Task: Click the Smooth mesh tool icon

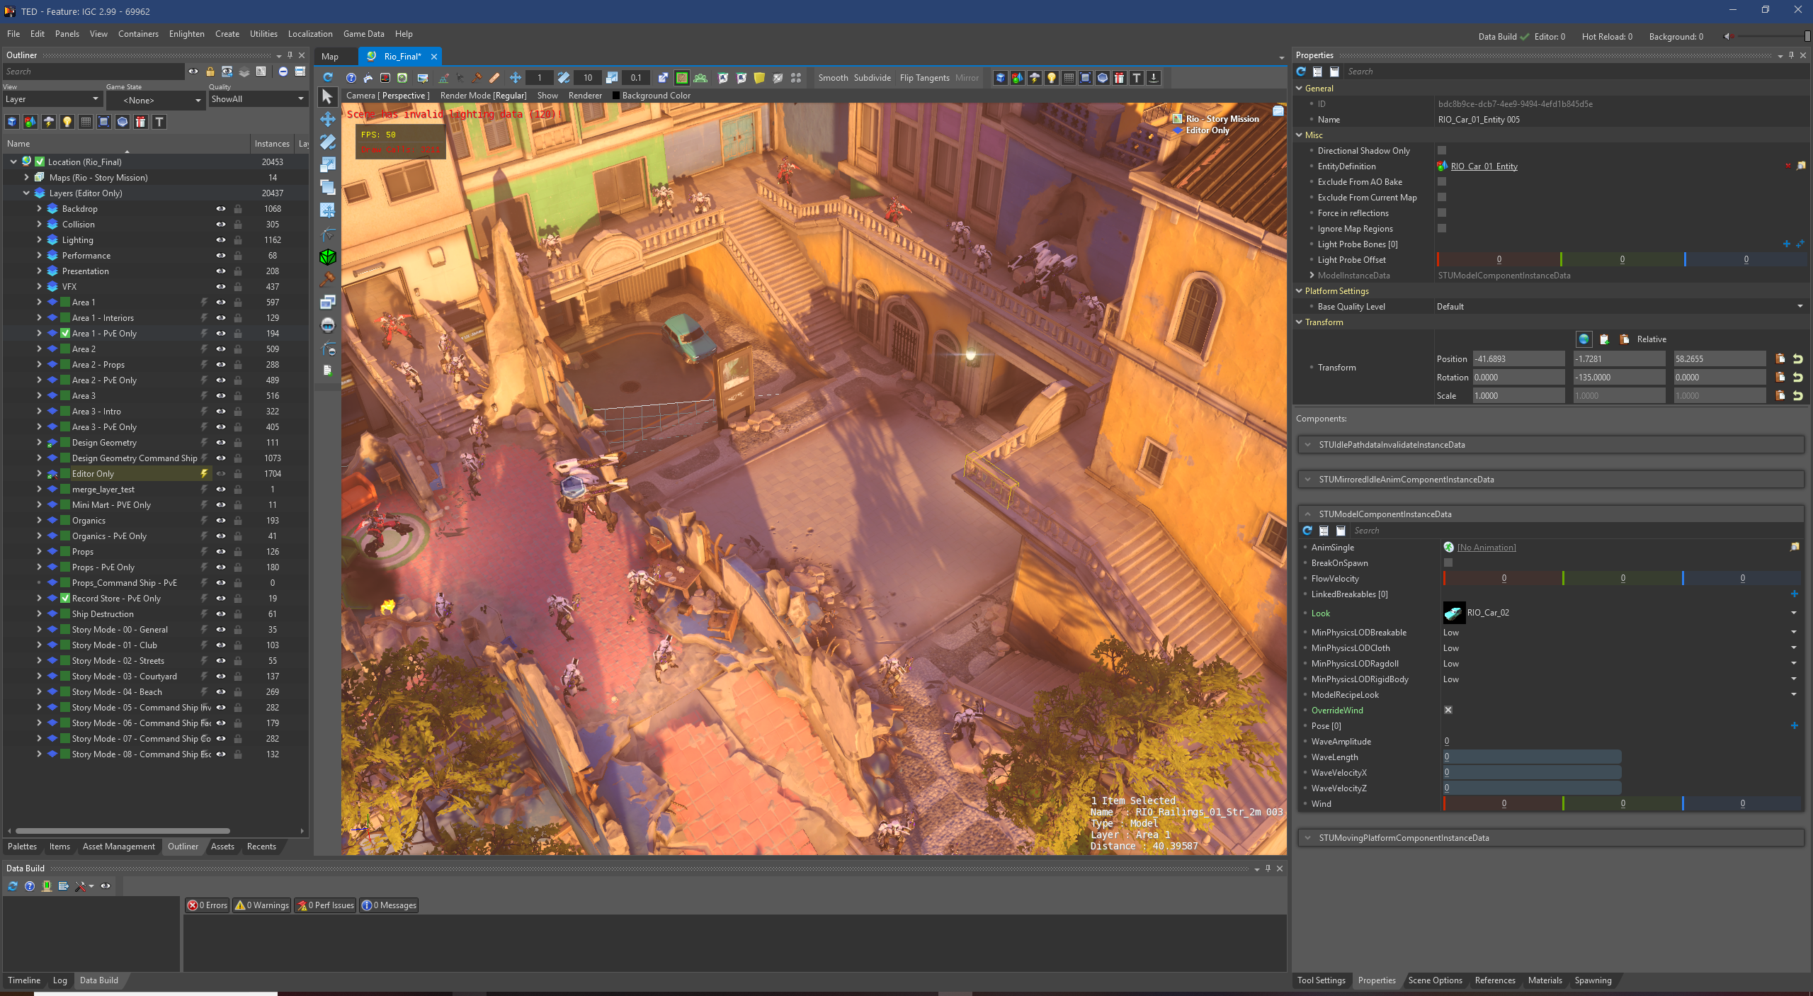Action: click(834, 76)
